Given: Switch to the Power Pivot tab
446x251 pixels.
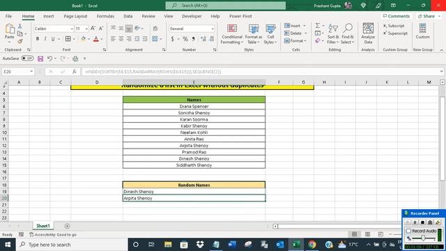Looking at the screenshot, I should click(240, 16).
